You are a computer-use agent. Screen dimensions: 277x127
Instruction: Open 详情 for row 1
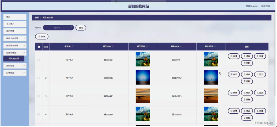point(234,56)
